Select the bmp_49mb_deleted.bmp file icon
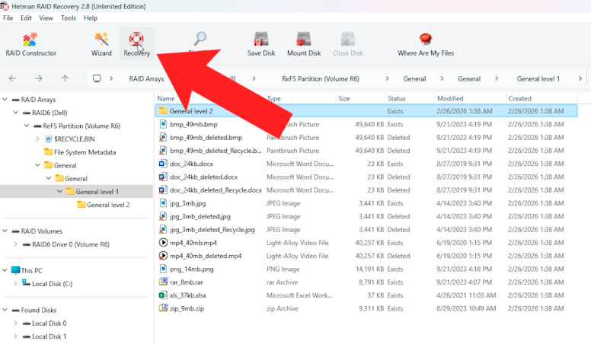Image resolution: width=591 pixels, height=344 pixels. (163, 138)
